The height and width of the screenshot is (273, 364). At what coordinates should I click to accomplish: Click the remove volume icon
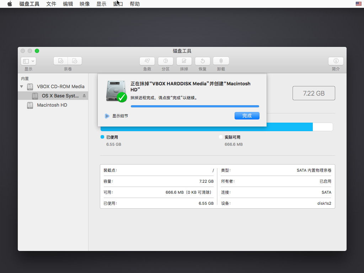75,61
